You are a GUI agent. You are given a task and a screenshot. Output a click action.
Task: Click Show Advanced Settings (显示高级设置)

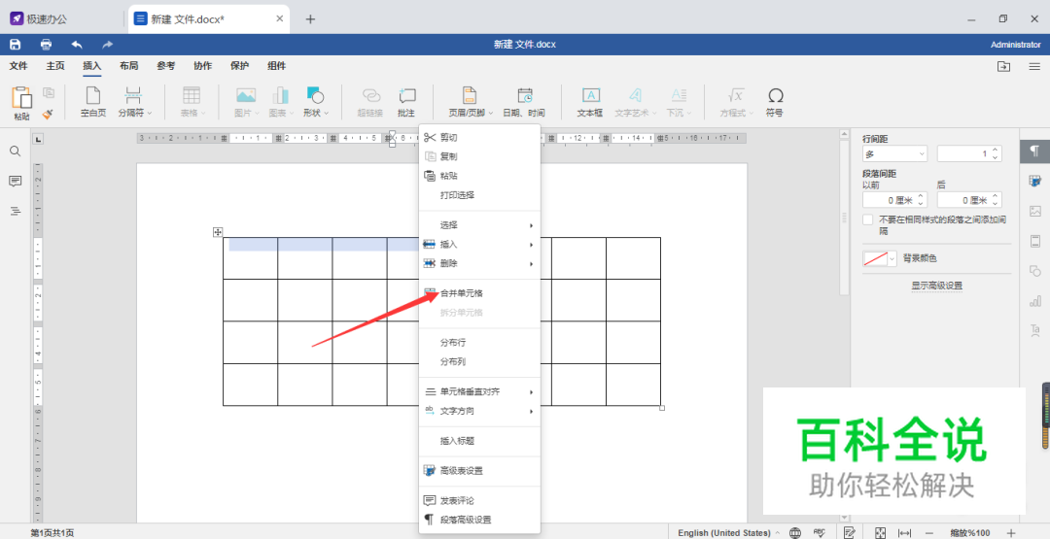[x=936, y=286]
